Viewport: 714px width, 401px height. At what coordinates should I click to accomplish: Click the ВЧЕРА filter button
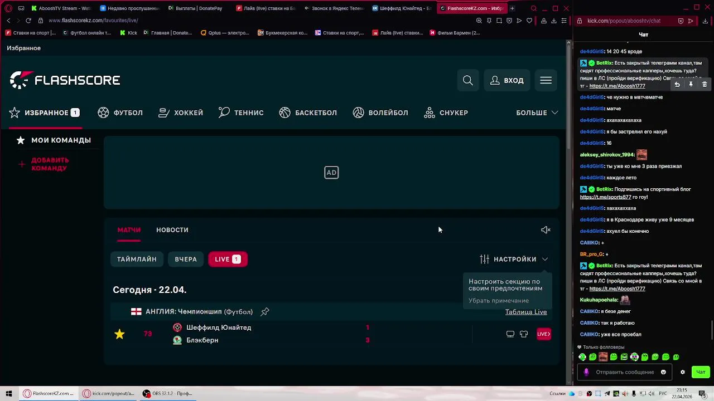[x=186, y=260]
